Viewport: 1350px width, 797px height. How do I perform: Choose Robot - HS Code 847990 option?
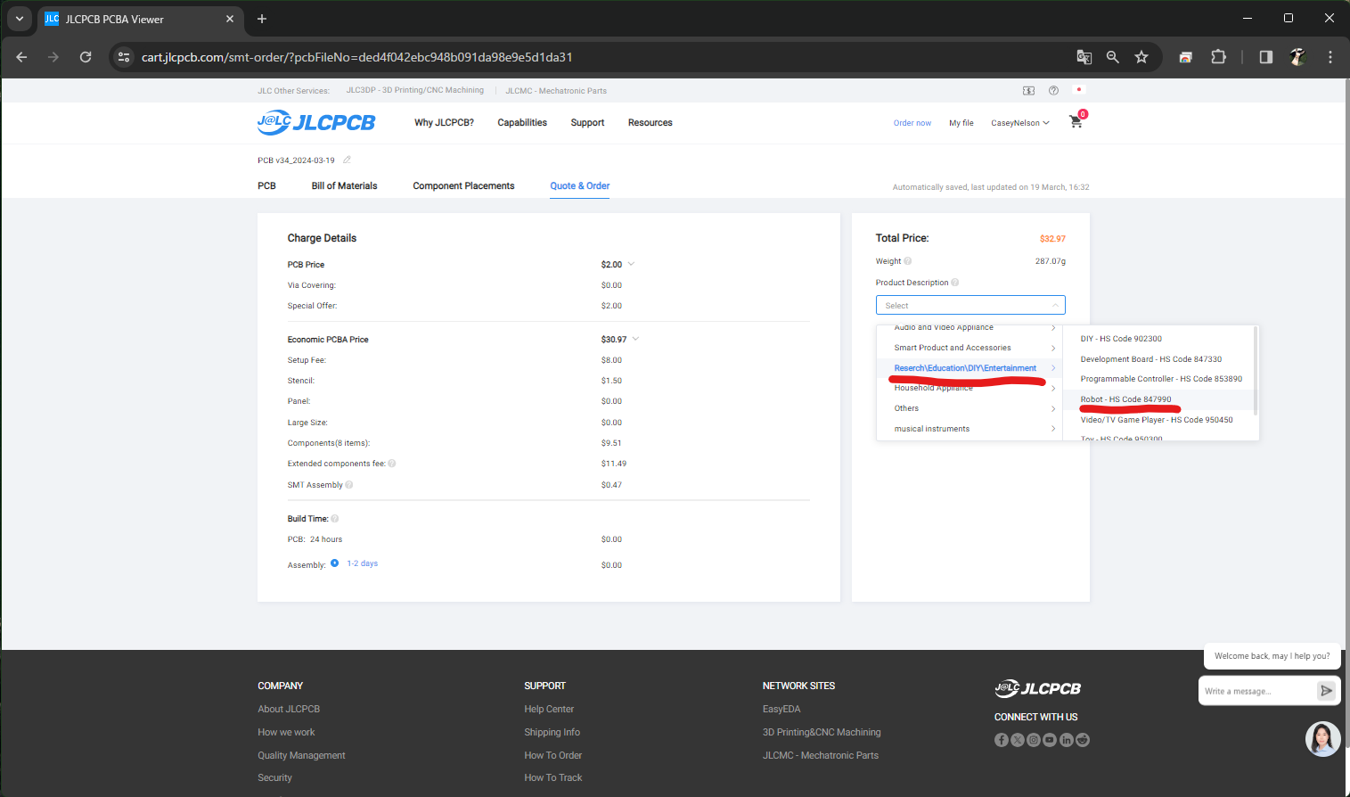pyautogui.click(x=1125, y=399)
